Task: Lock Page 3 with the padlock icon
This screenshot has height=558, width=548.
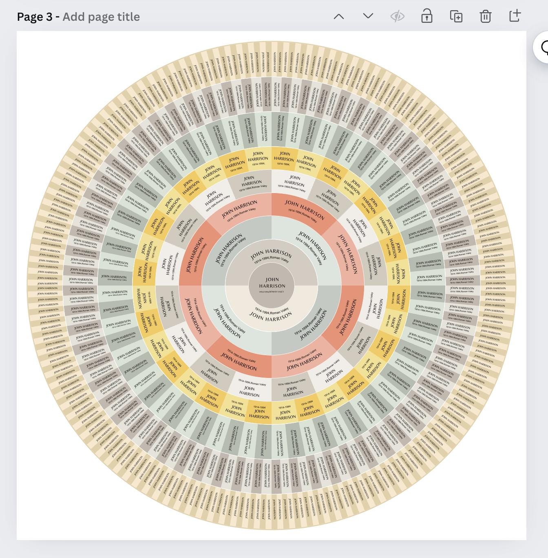Action: point(427,16)
